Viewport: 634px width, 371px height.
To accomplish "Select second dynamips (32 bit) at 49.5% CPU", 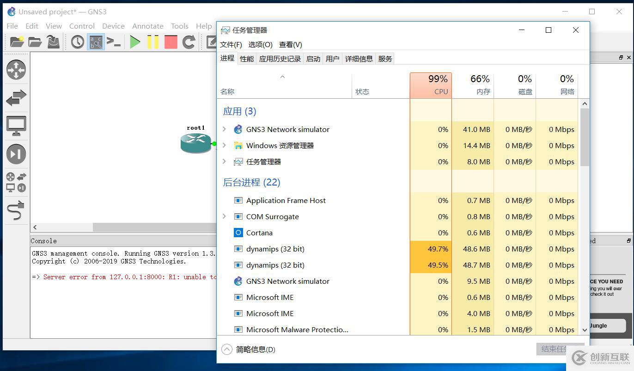I will click(x=398, y=265).
